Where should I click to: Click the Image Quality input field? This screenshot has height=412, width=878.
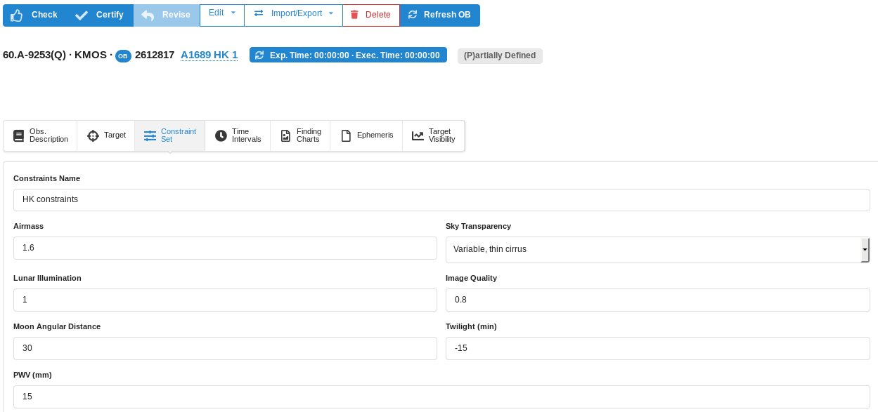click(657, 300)
